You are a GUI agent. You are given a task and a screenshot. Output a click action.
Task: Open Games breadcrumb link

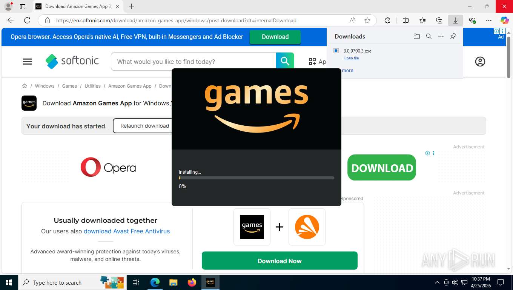pyautogui.click(x=69, y=86)
